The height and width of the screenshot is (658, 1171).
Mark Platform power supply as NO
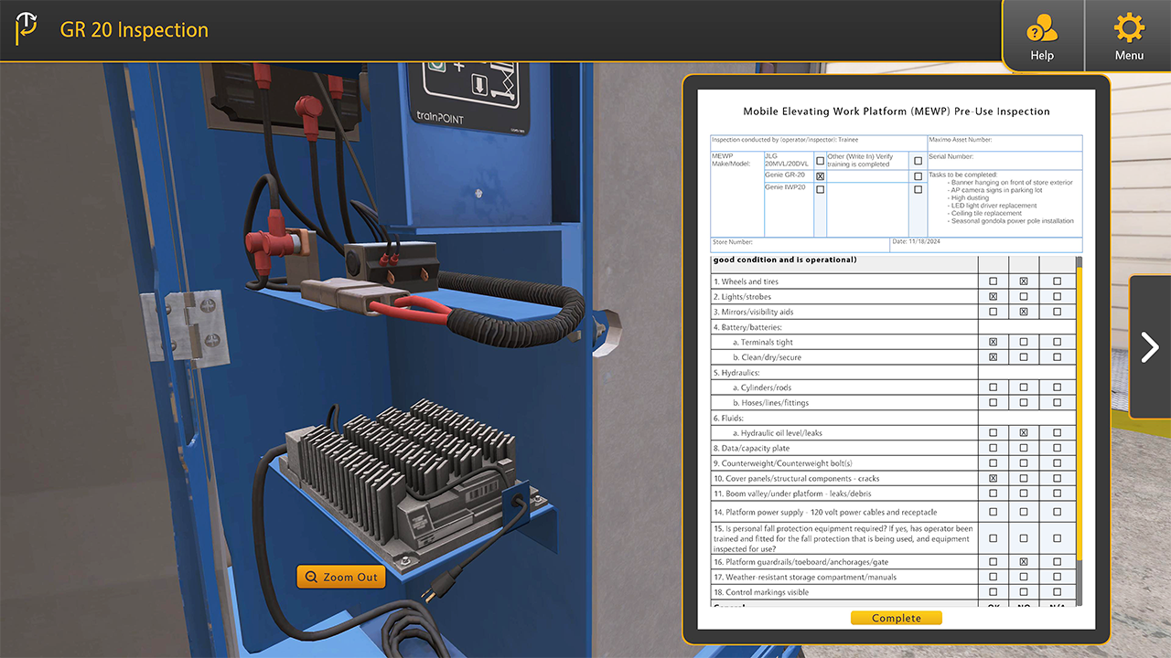pyautogui.click(x=1024, y=512)
